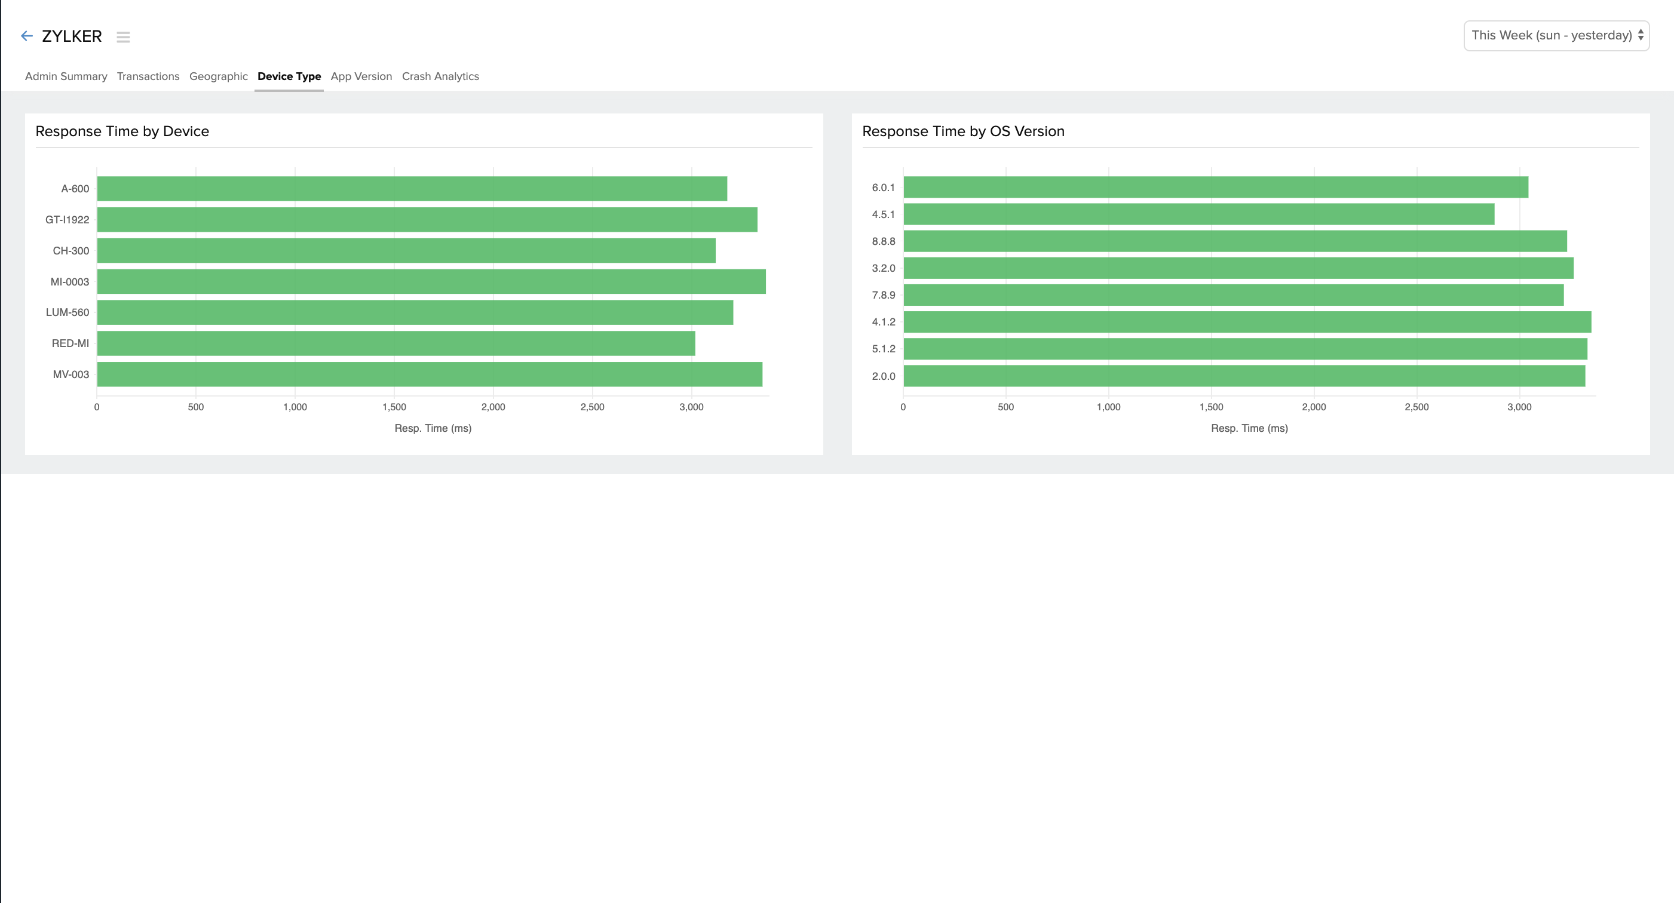Switch to App Version tab
The image size is (1674, 903).
[x=361, y=76]
